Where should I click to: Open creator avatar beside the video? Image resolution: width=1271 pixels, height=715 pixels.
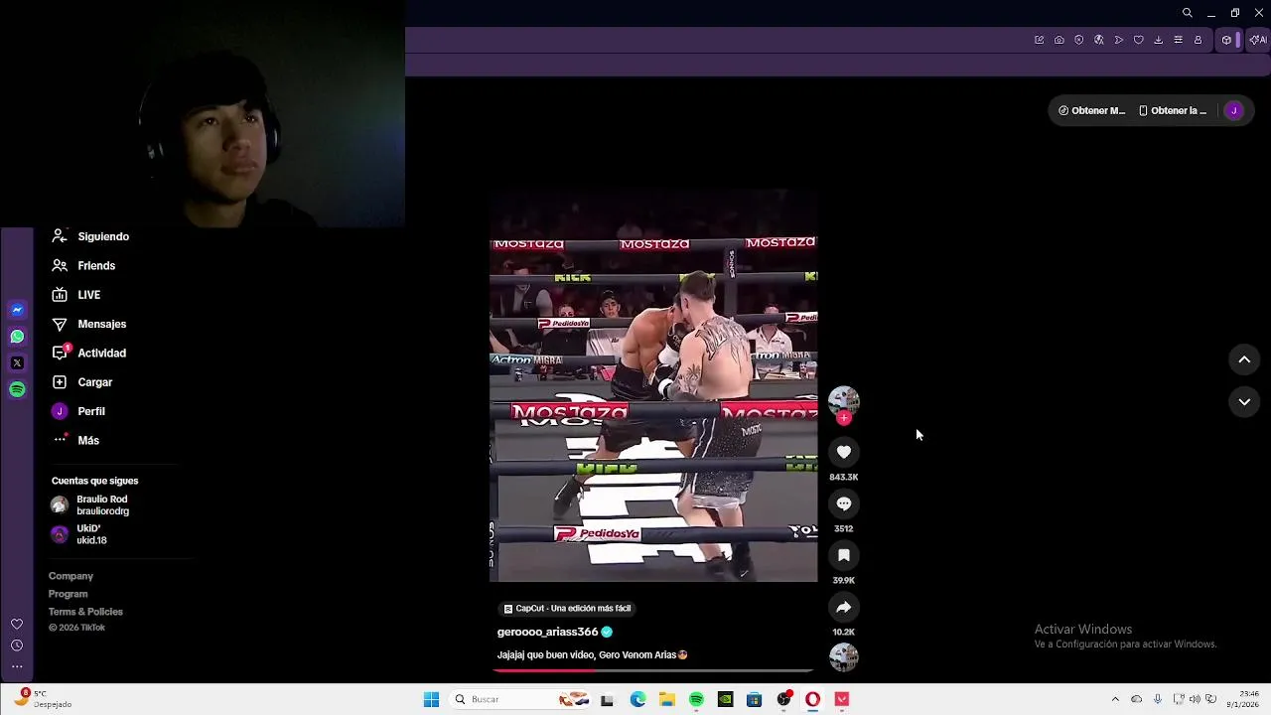coord(844,400)
